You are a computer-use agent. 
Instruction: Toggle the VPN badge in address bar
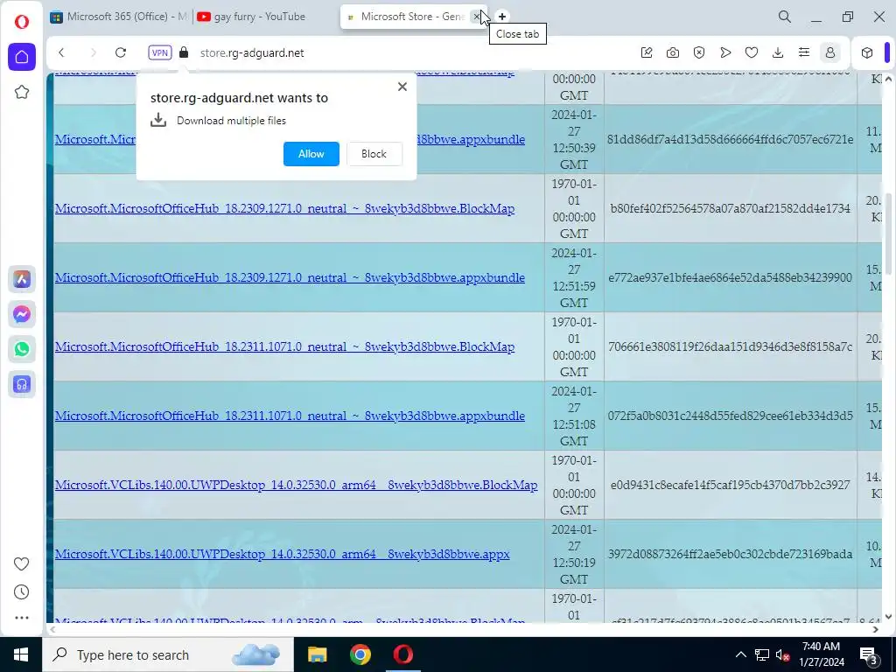point(160,52)
